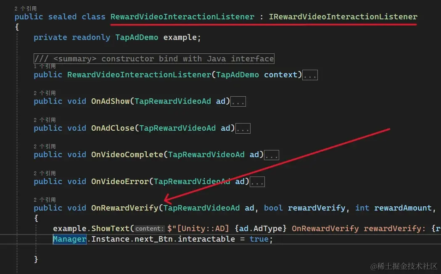Click the highlighted Manager identifier
Image resolution: width=441 pixels, height=274 pixels.
69,239
